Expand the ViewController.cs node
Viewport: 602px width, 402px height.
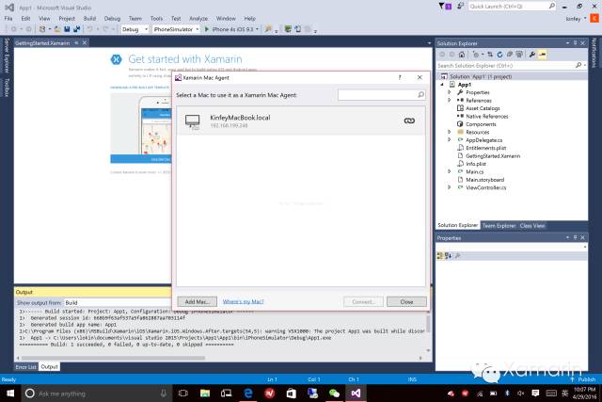click(450, 187)
